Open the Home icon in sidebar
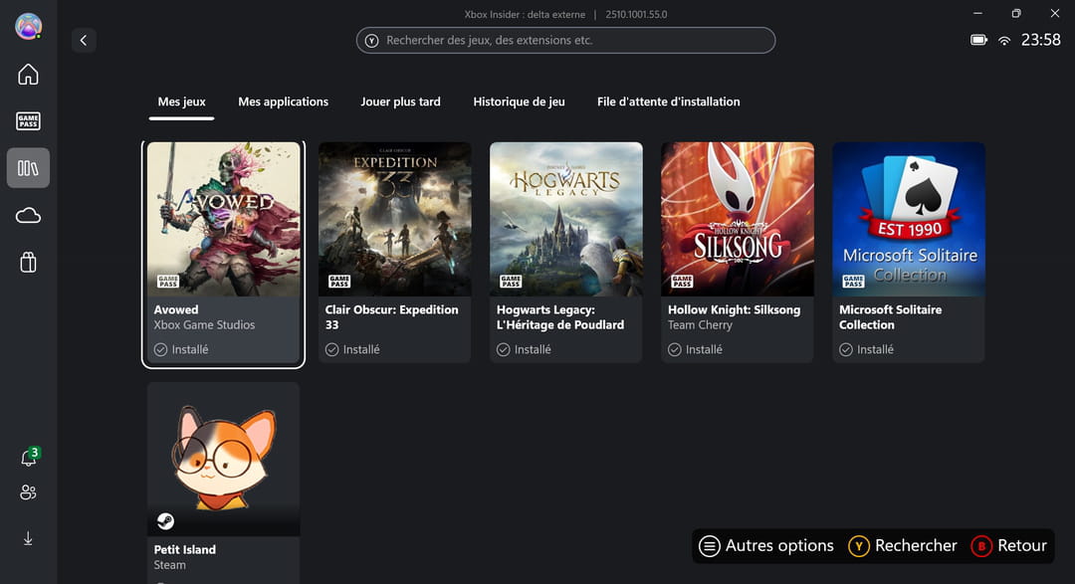The image size is (1075, 584). [x=28, y=75]
